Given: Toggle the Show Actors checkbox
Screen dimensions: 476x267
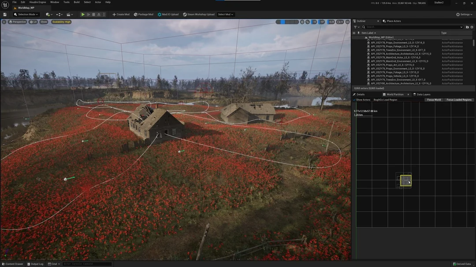Looking at the screenshot, I should point(354,100).
